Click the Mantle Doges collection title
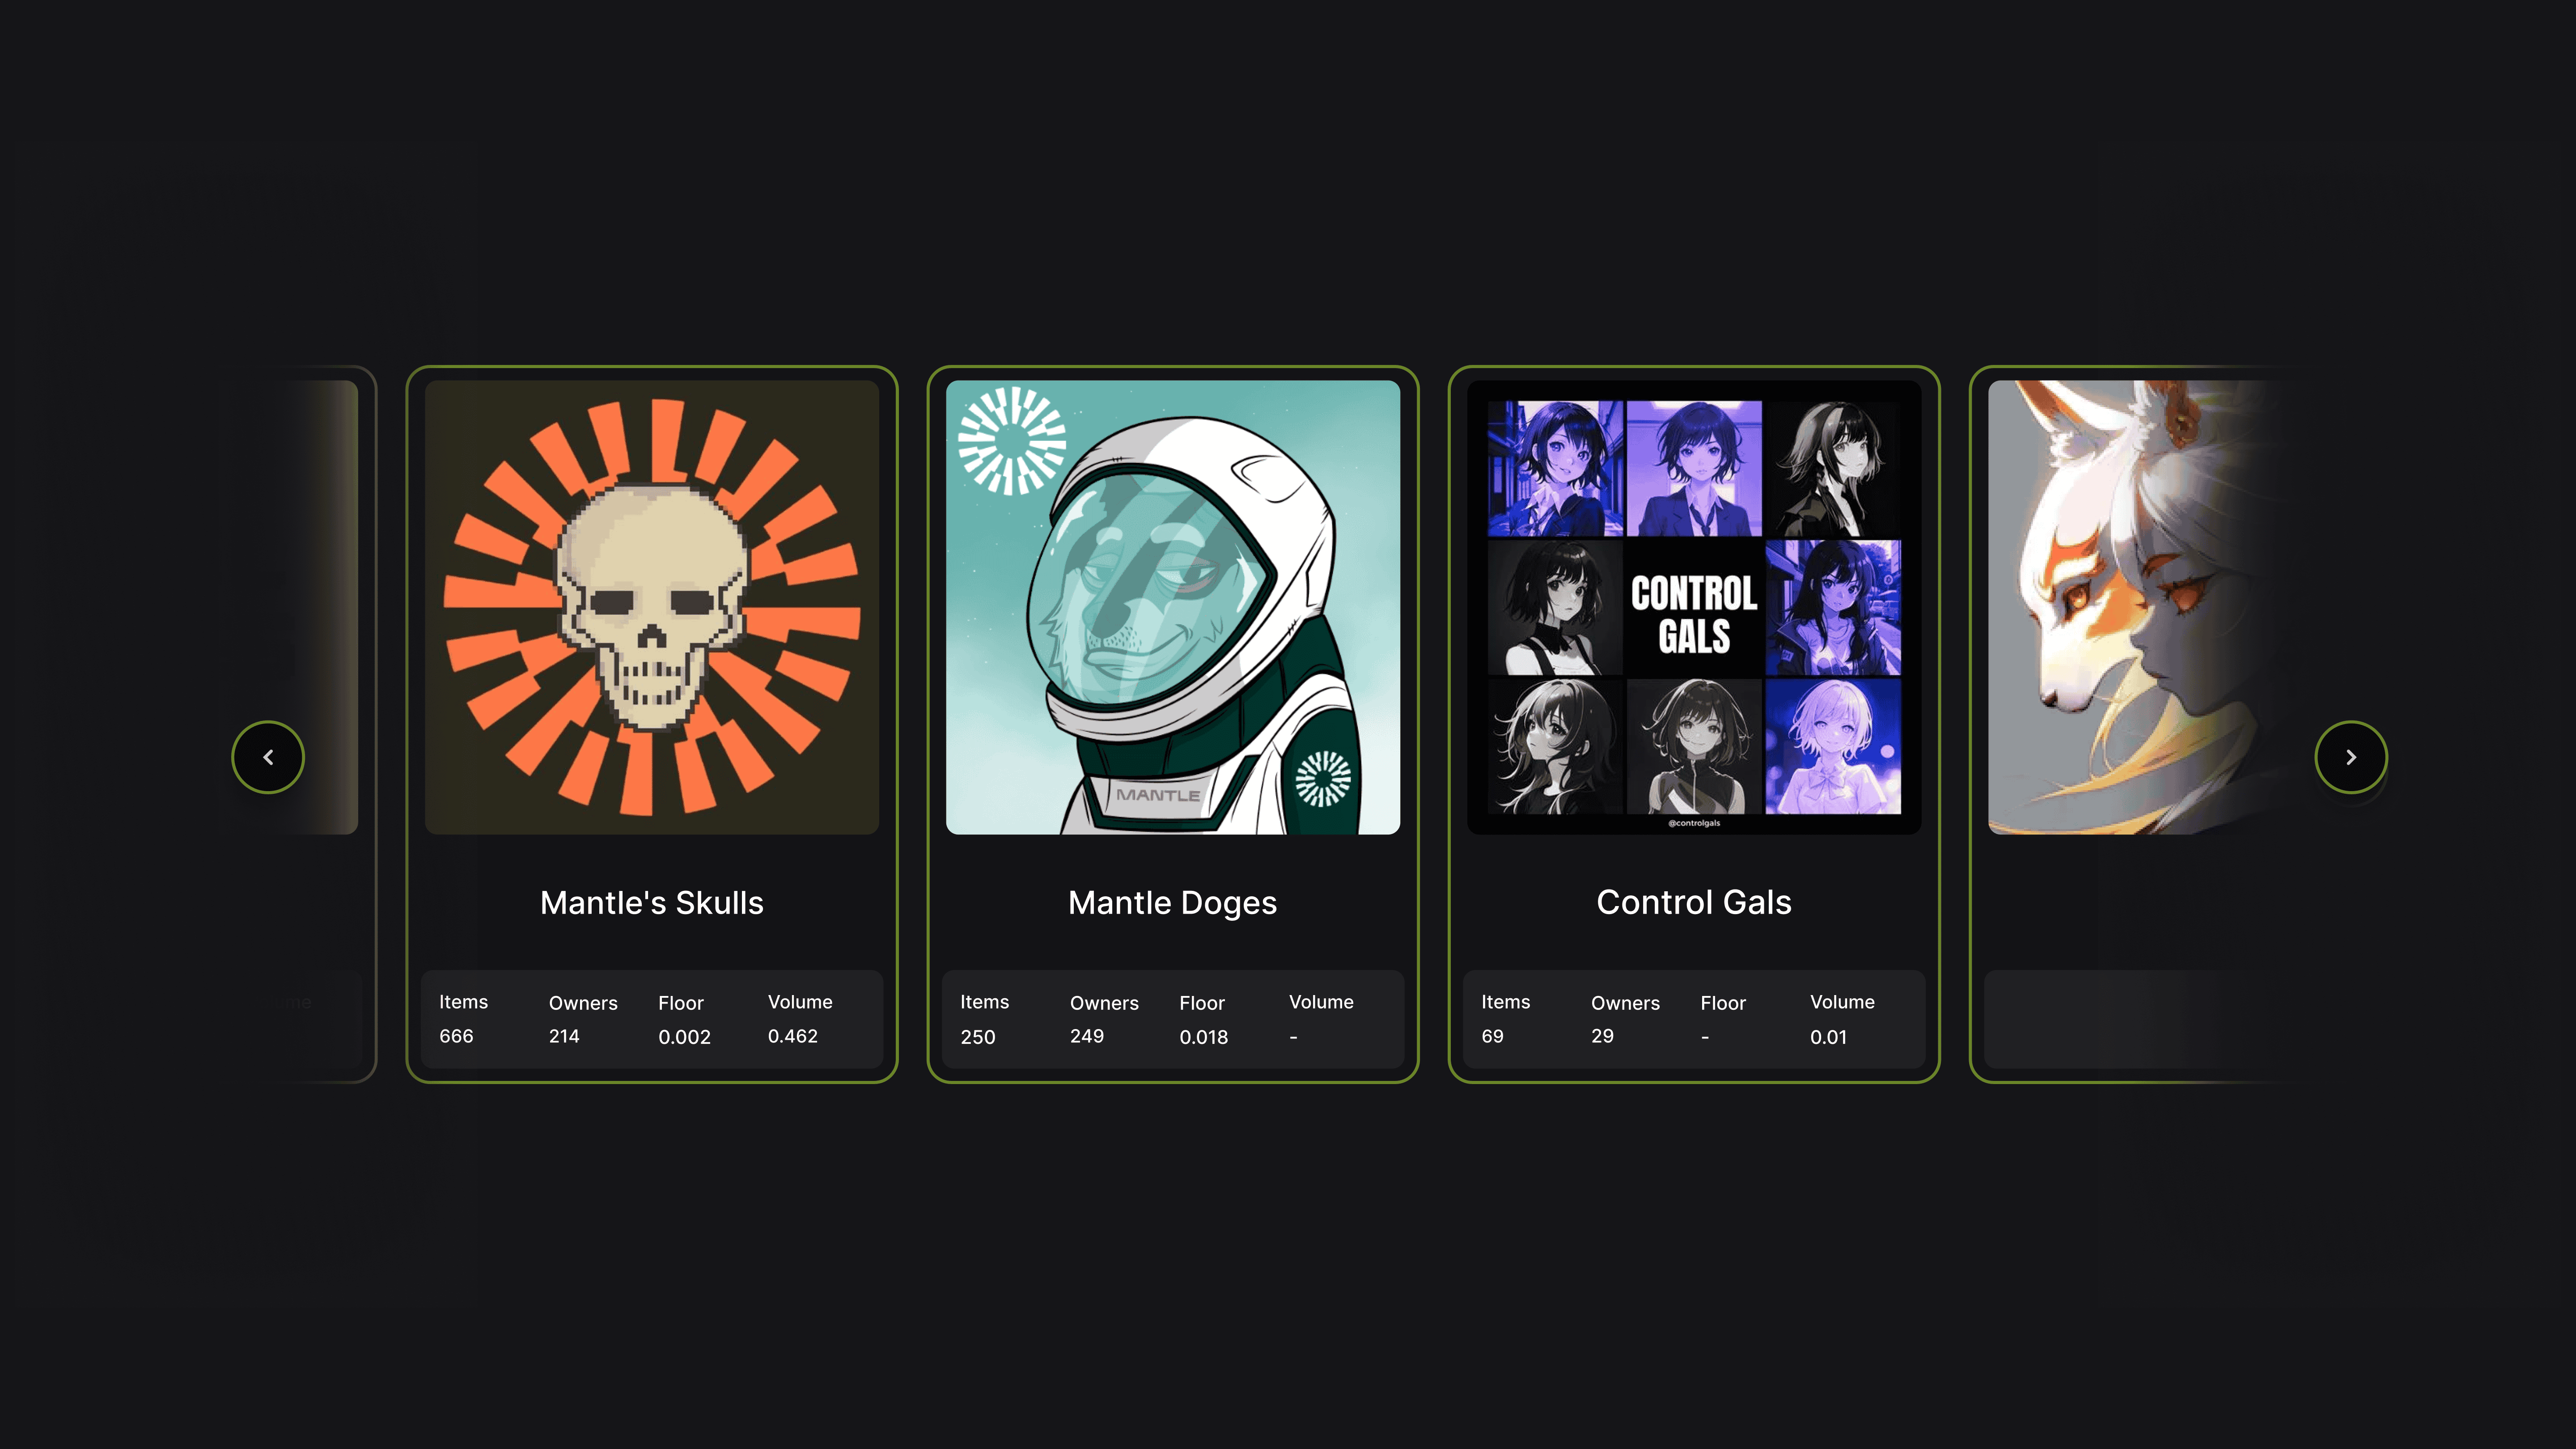 [1172, 902]
